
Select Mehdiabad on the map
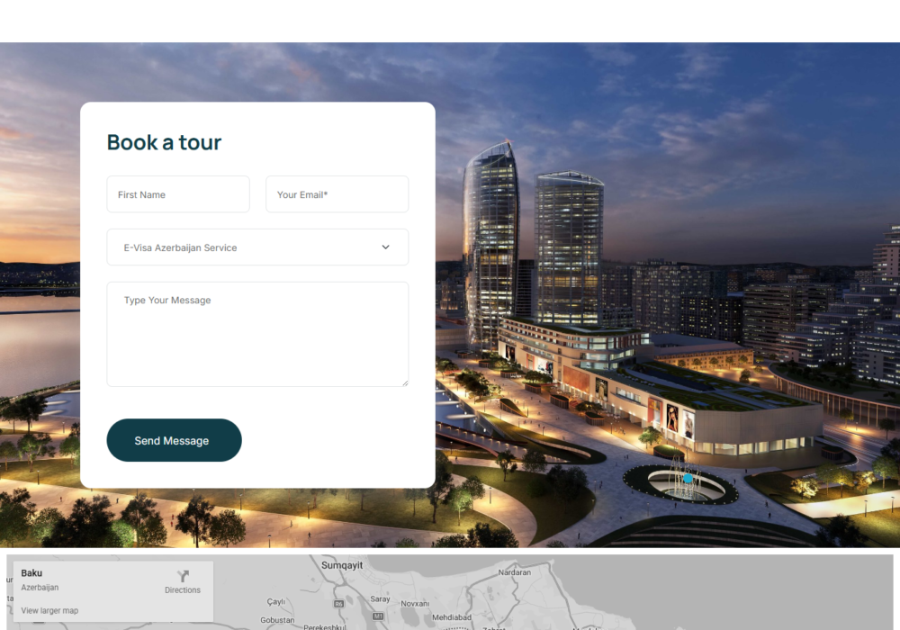tap(452, 618)
